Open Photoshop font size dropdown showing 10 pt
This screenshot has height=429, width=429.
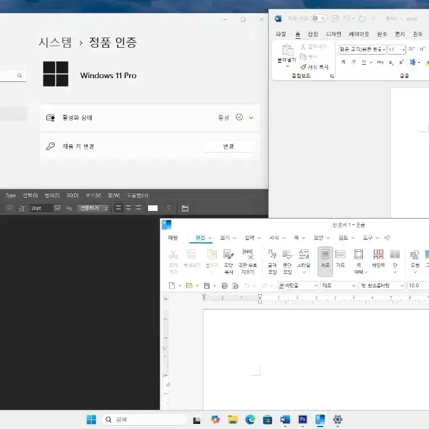click(x=57, y=208)
